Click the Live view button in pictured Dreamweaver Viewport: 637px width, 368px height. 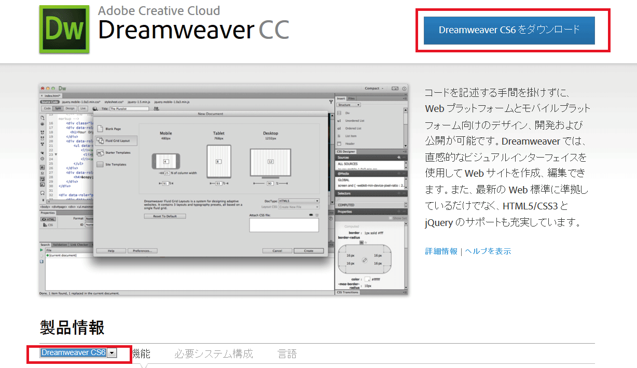tap(82, 108)
